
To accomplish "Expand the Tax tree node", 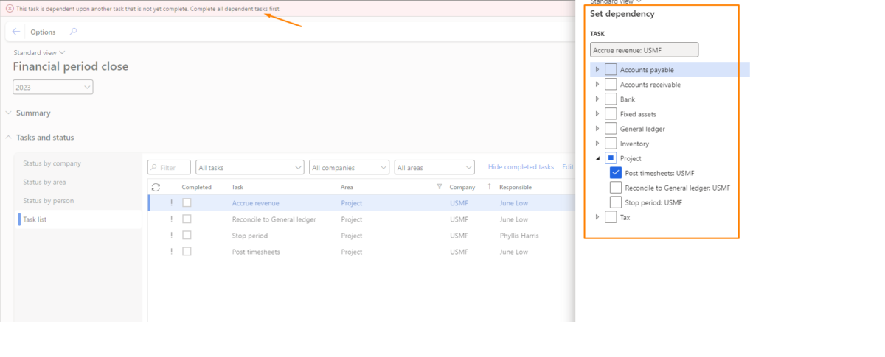I will [597, 217].
